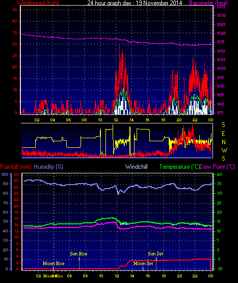The width and height of the screenshot is (238, 283).
Task: Click the 1000 barometer scale value
Action: click(221, 69)
